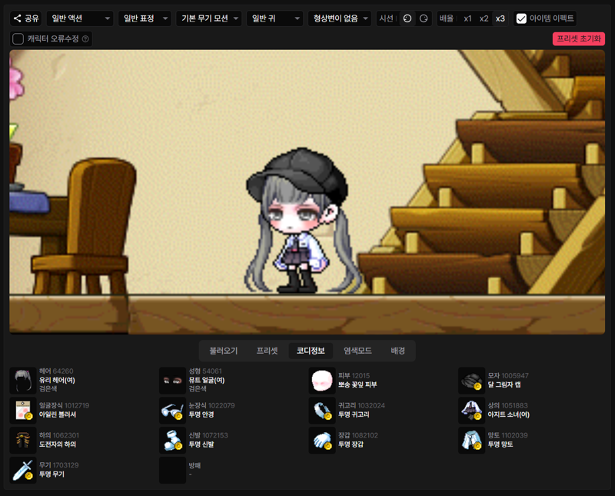Screen dimensions: 615x496
Task: Click the 눈장식 glasses item icon
Action: (x=172, y=410)
